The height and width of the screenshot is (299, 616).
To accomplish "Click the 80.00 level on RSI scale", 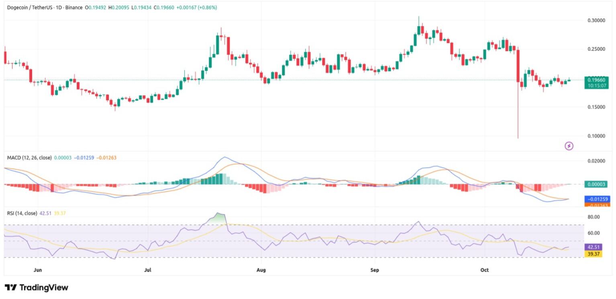I will coord(594,217).
